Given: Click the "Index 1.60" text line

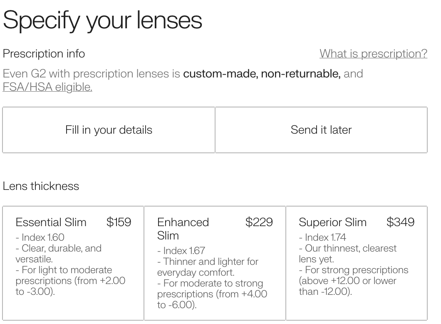Looking at the screenshot, I should (x=40, y=237).
